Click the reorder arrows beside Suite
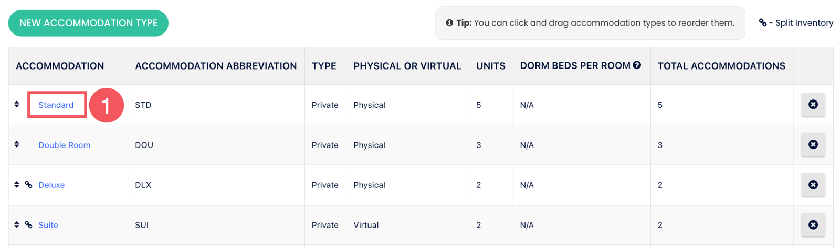Viewport: 840px width, 248px height. 17,225
